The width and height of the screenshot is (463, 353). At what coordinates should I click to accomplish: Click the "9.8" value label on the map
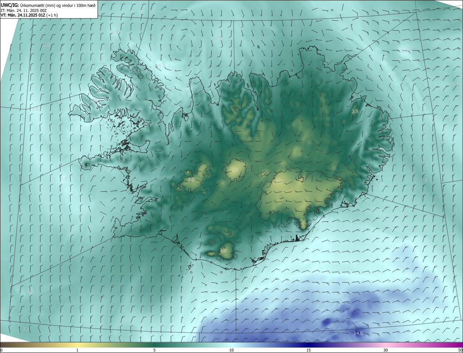[35, 109]
